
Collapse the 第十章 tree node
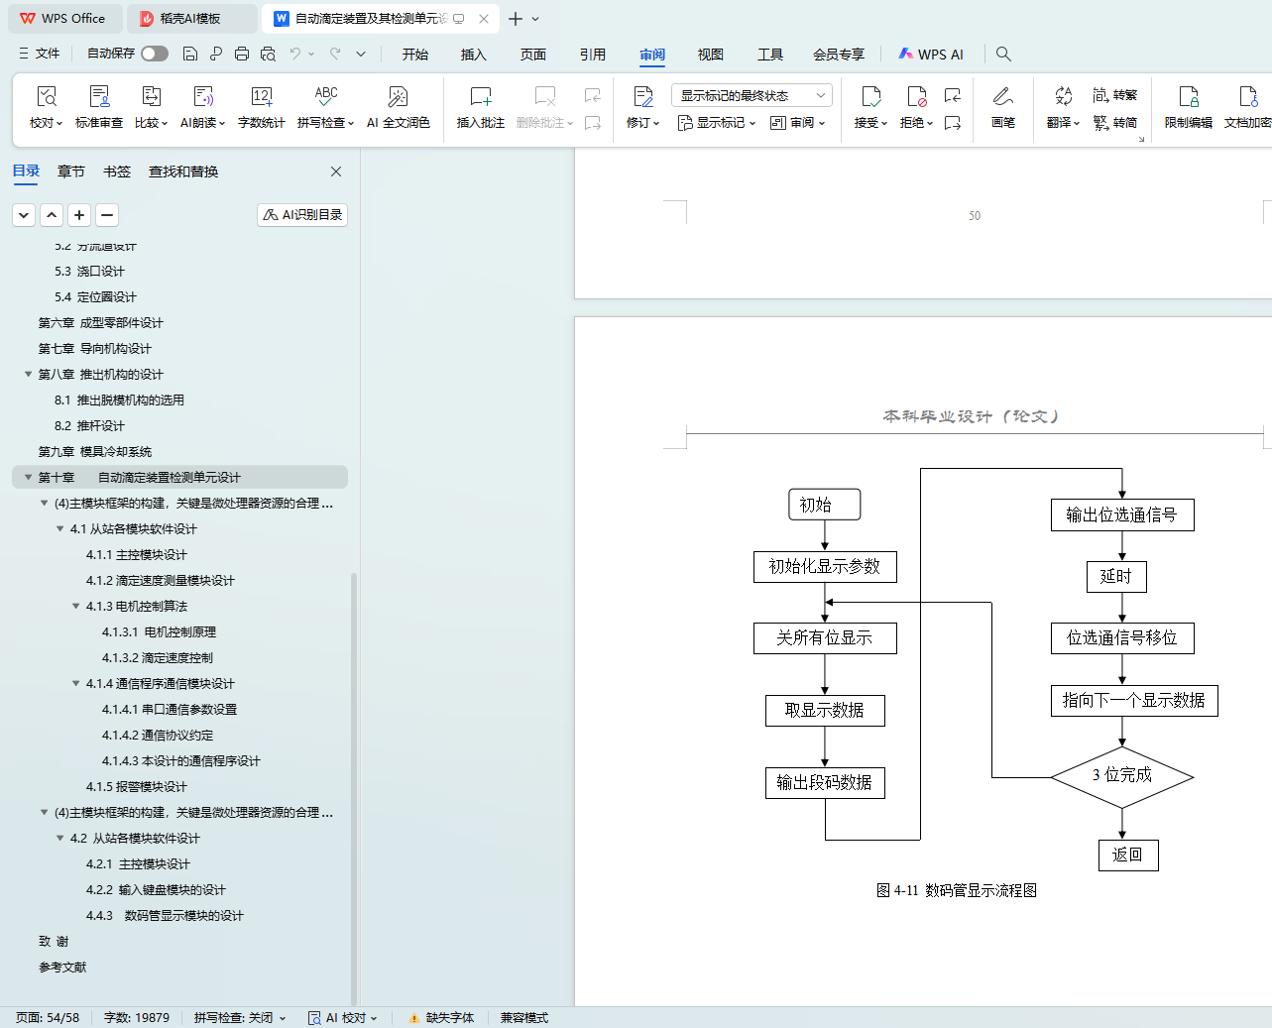(28, 478)
